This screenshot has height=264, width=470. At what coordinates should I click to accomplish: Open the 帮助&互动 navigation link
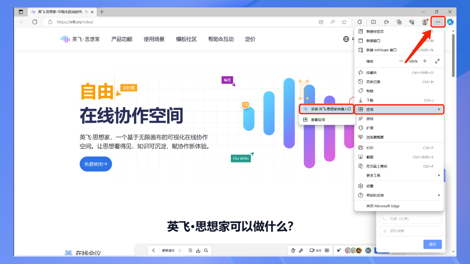(x=221, y=39)
